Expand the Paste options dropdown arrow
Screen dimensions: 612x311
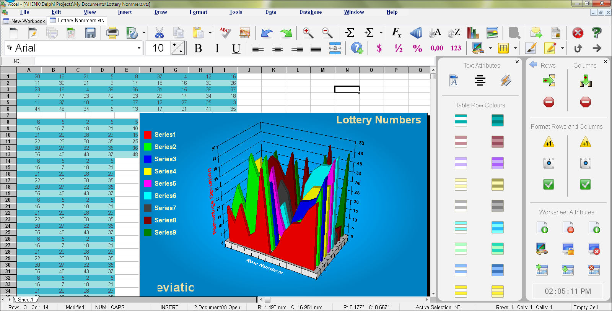coord(210,33)
